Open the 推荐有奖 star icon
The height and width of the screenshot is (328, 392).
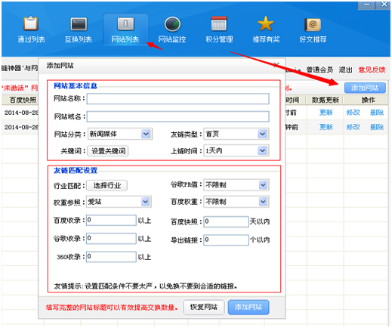click(266, 23)
